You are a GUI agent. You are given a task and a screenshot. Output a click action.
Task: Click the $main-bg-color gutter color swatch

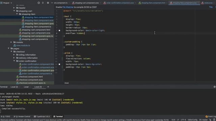[x=59, y=64]
